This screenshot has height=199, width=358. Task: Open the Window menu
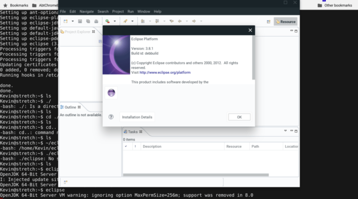144,12
